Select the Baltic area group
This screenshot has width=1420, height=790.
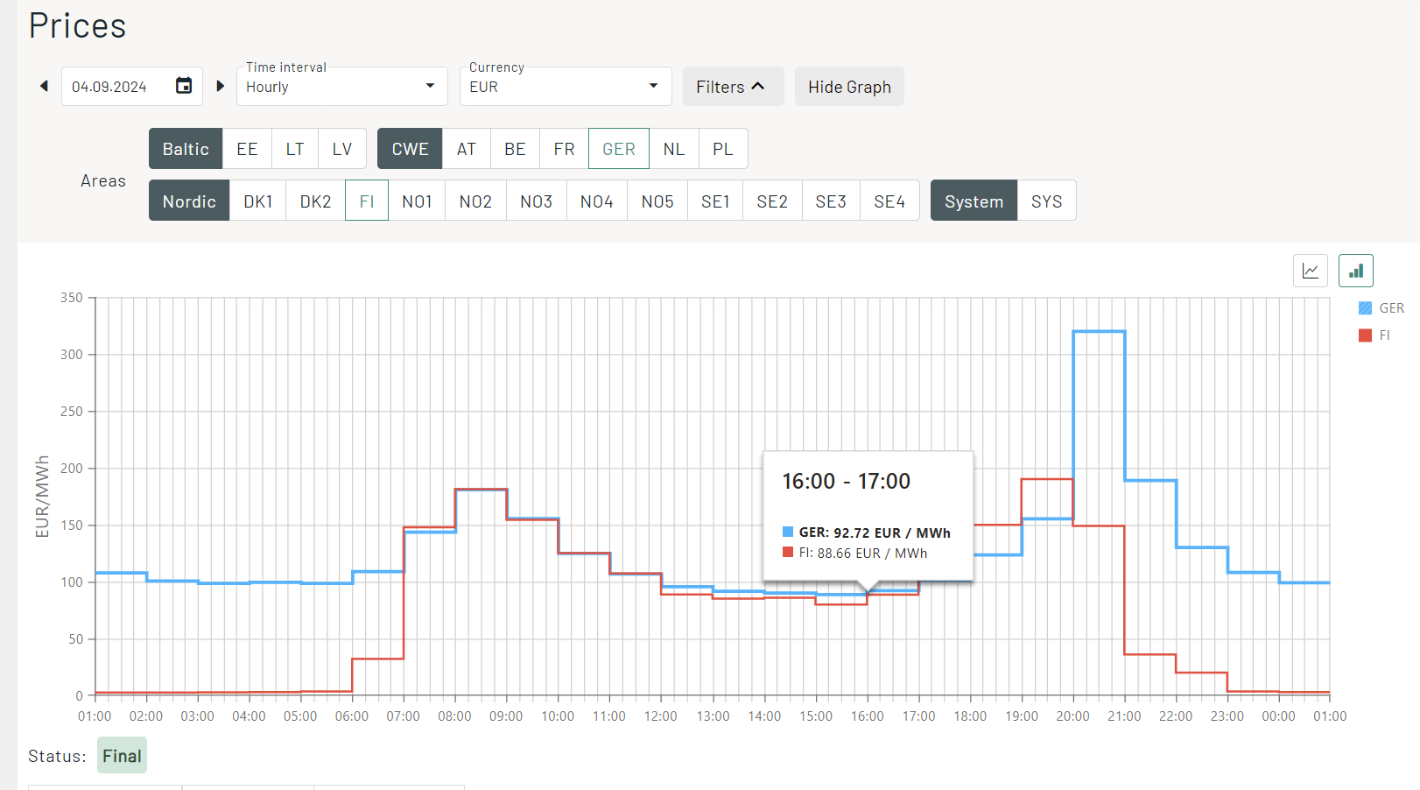tap(186, 149)
